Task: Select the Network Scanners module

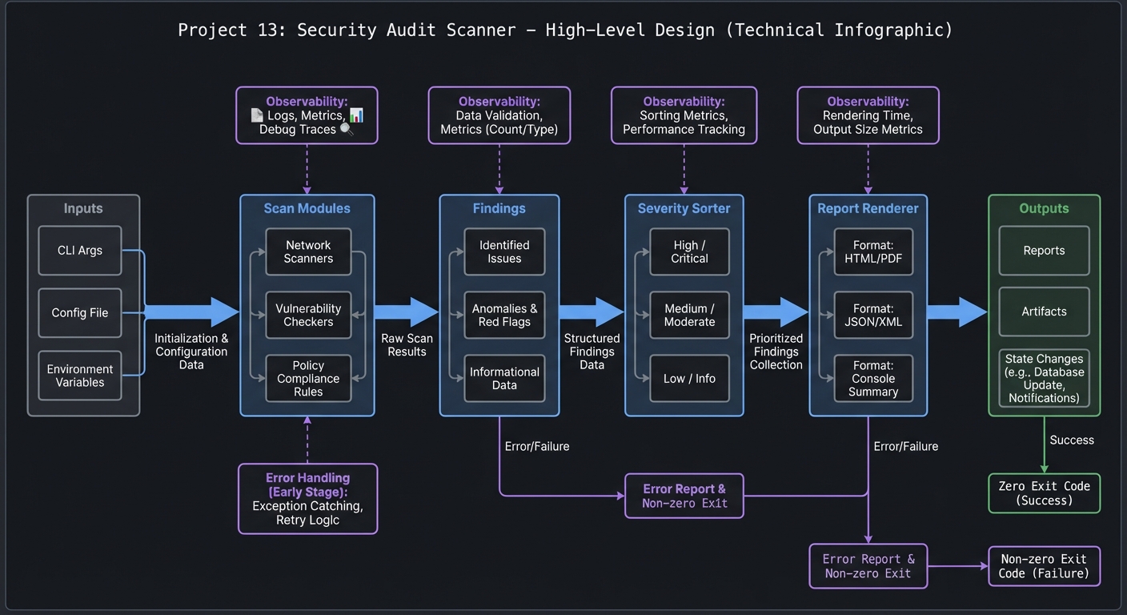Action: tap(308, 251)
